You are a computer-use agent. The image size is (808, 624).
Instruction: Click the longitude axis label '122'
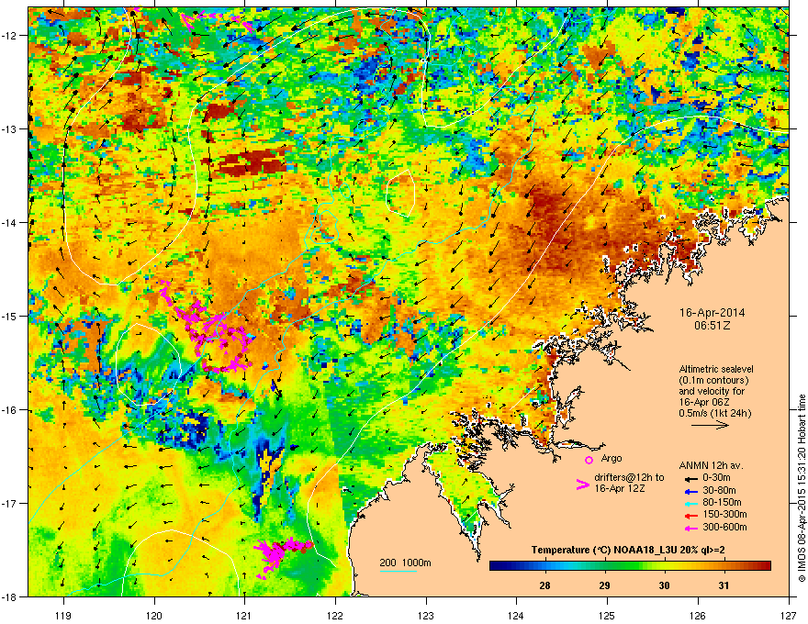335,615
